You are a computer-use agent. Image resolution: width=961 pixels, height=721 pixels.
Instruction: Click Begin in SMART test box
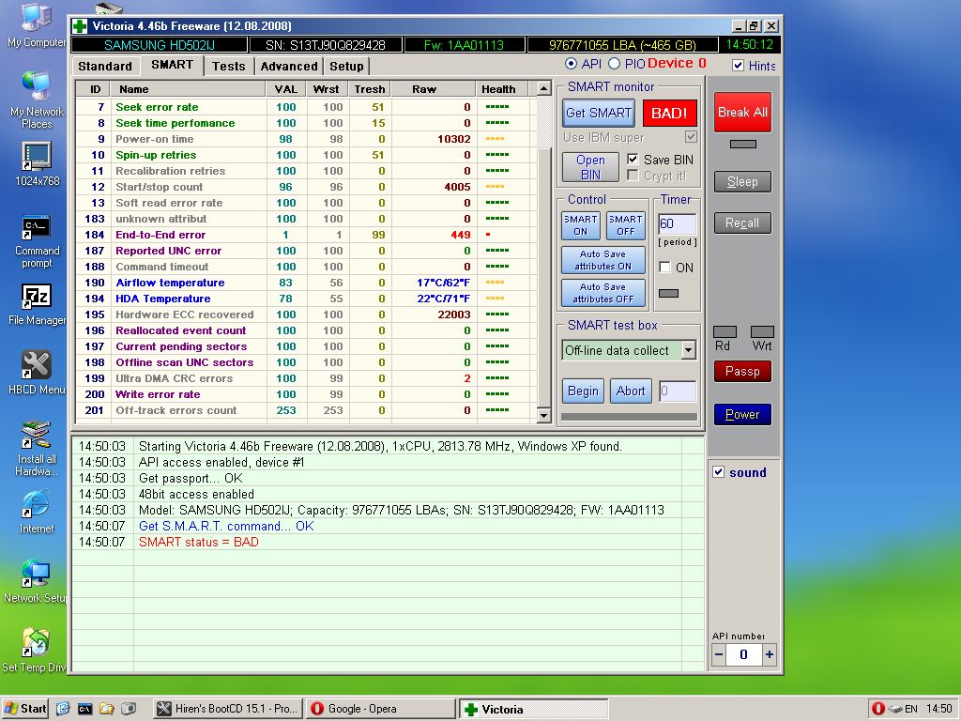(x=583, y=391)
